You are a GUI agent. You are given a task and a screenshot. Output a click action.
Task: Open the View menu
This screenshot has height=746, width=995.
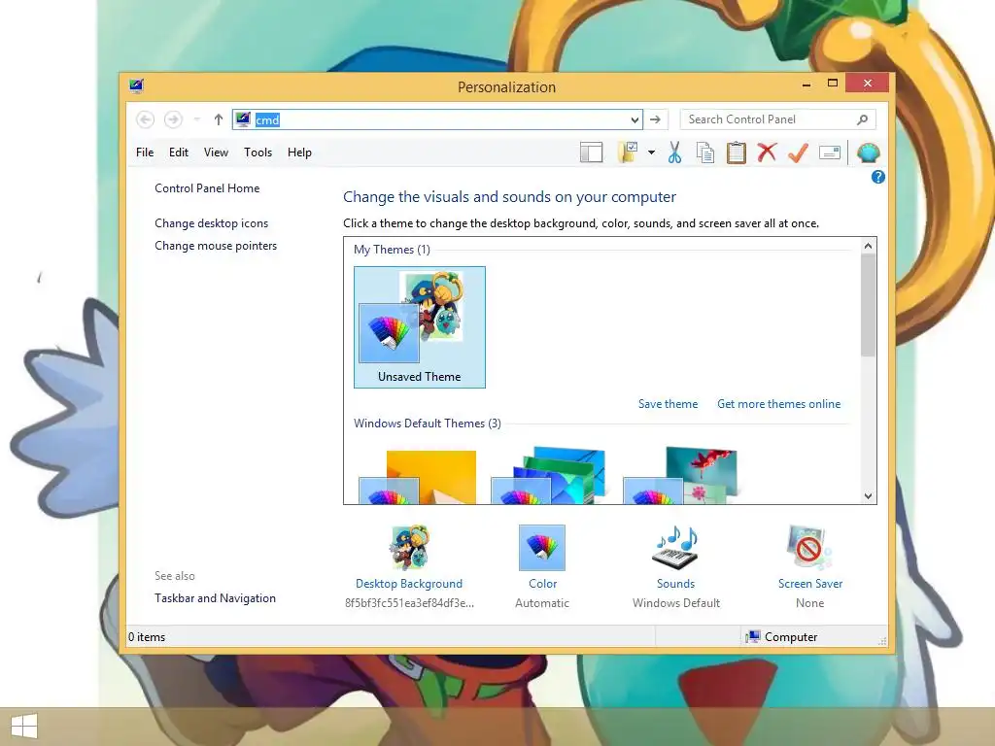click(x=216, y=153)
